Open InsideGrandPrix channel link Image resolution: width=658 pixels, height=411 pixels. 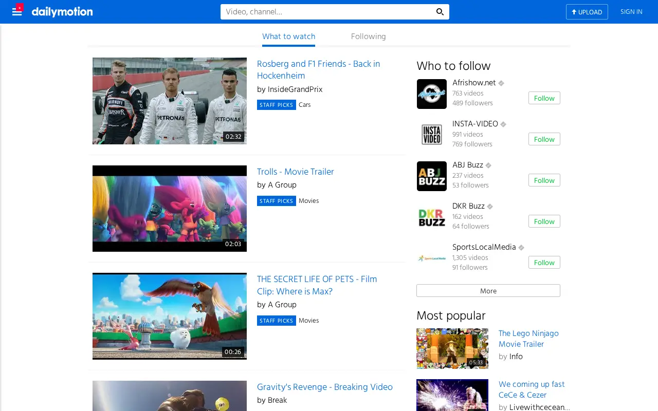295,89
